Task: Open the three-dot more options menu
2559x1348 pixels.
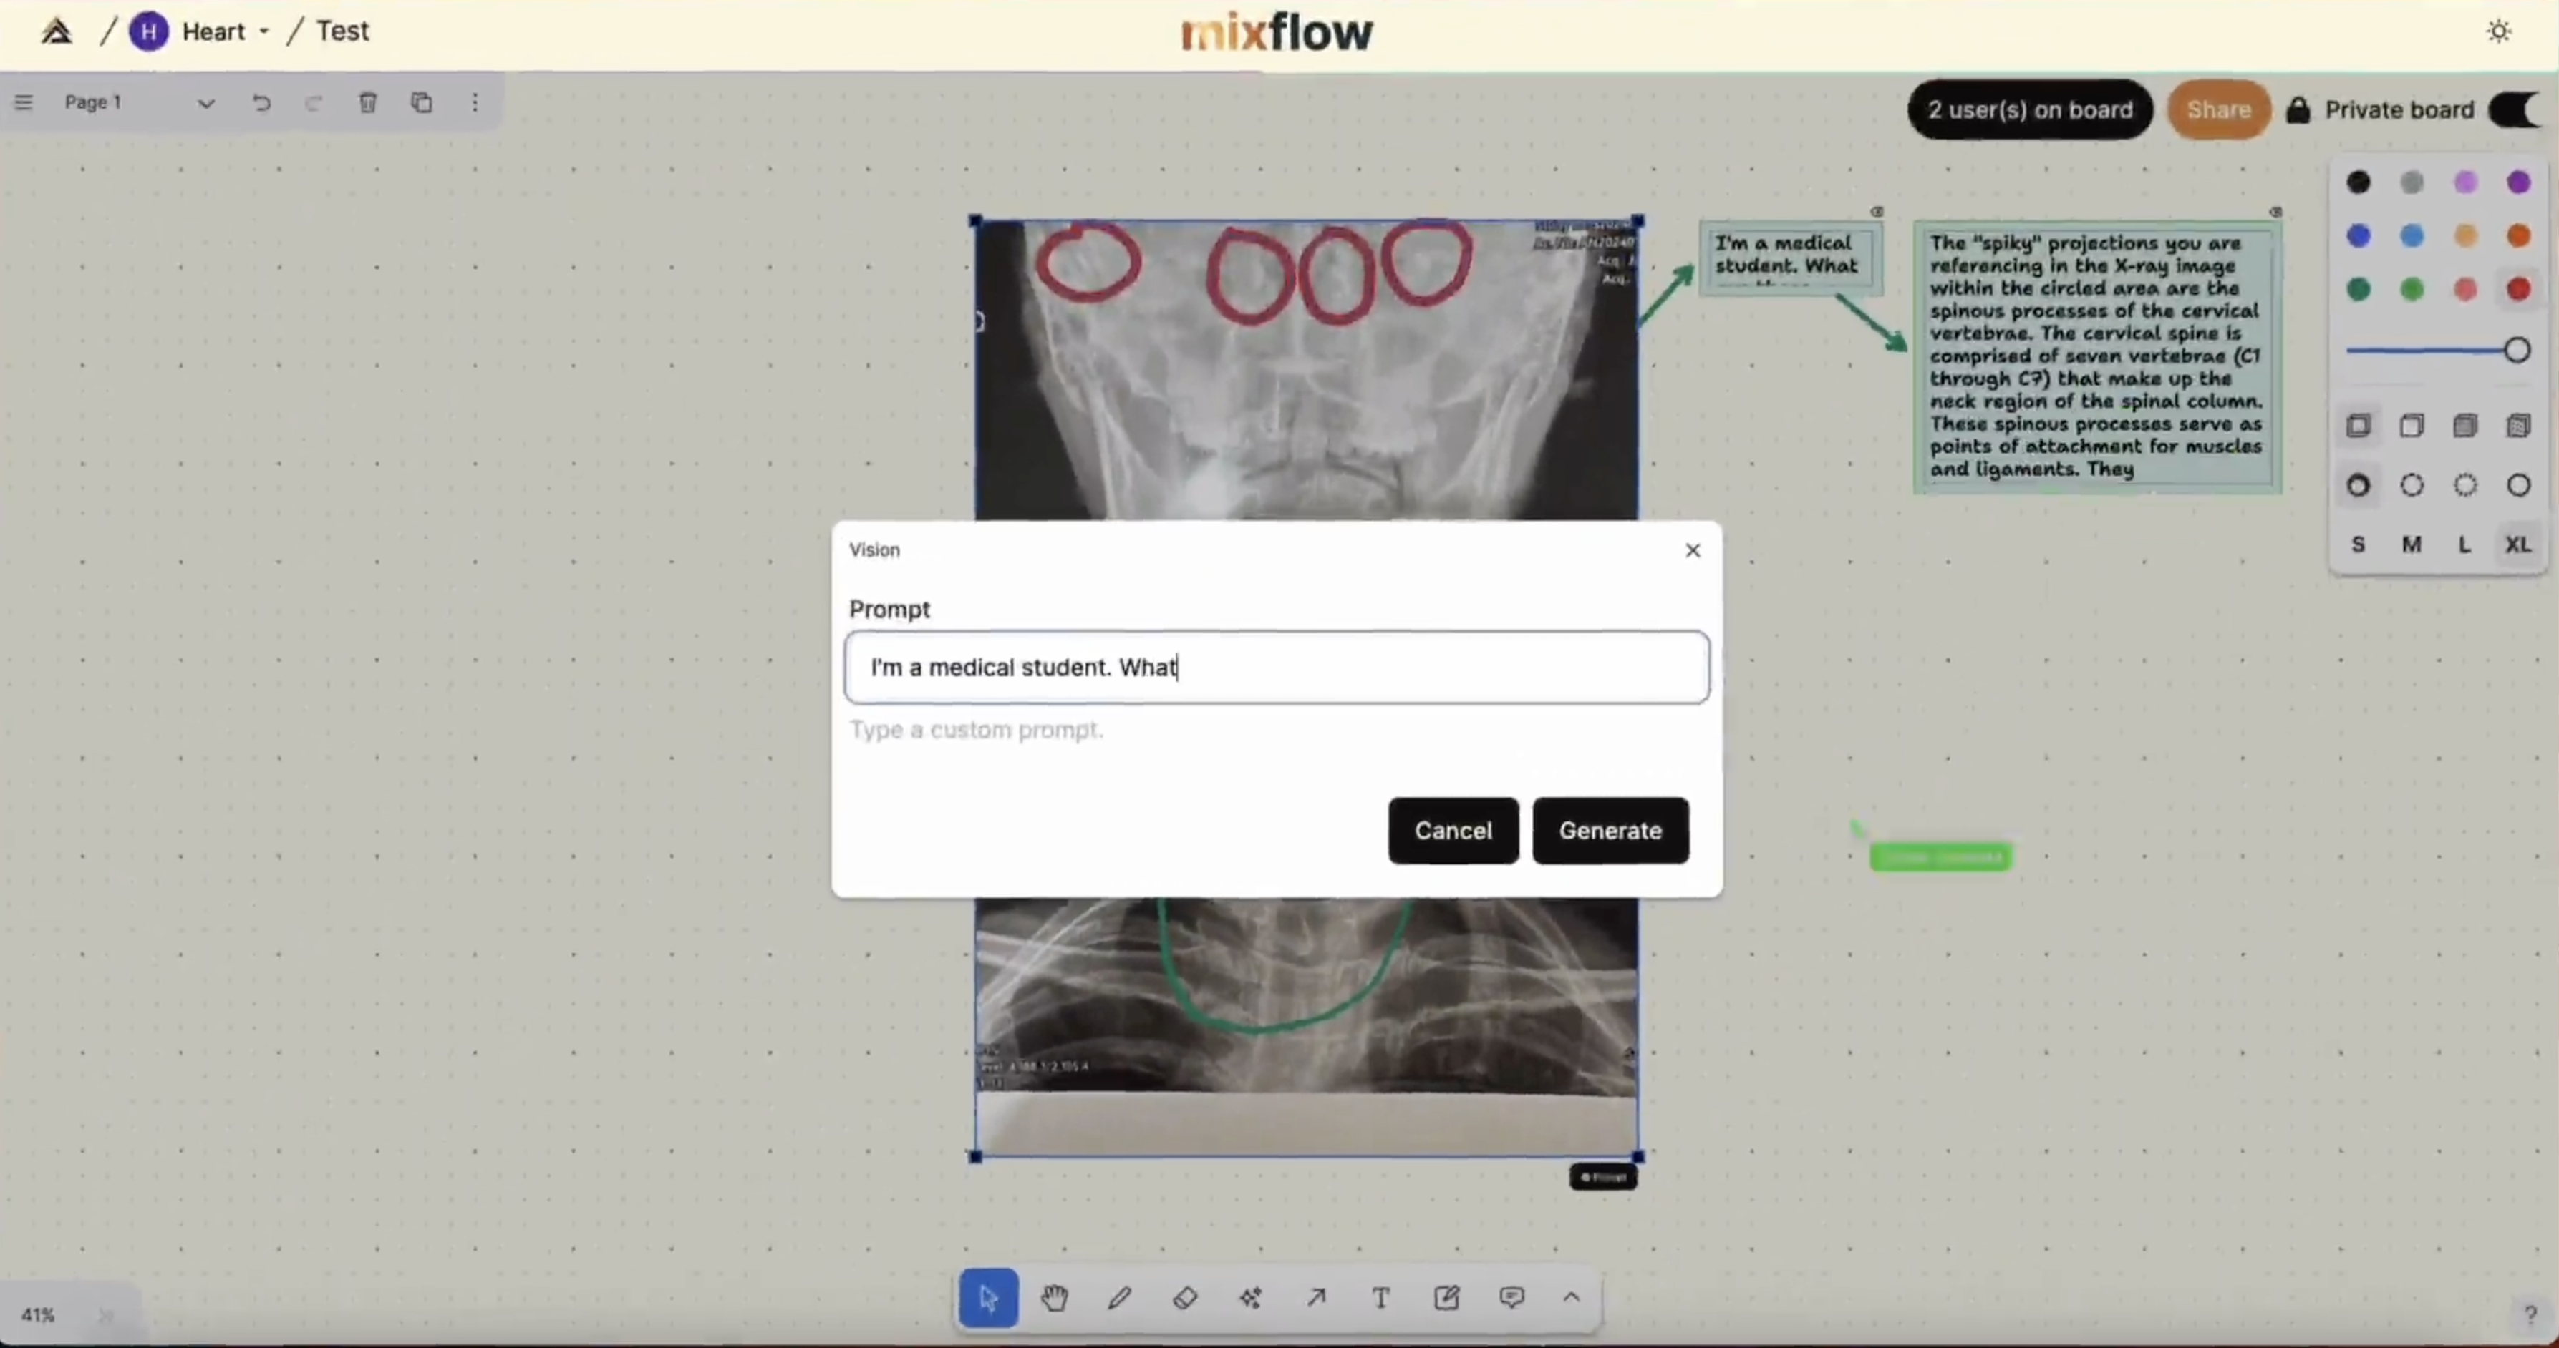Action: (x=475, y=102)
